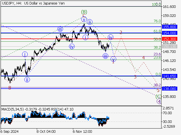Click red wave number 3 label
The width and height of the screenshot is (181, 135).
coord(135,77)
